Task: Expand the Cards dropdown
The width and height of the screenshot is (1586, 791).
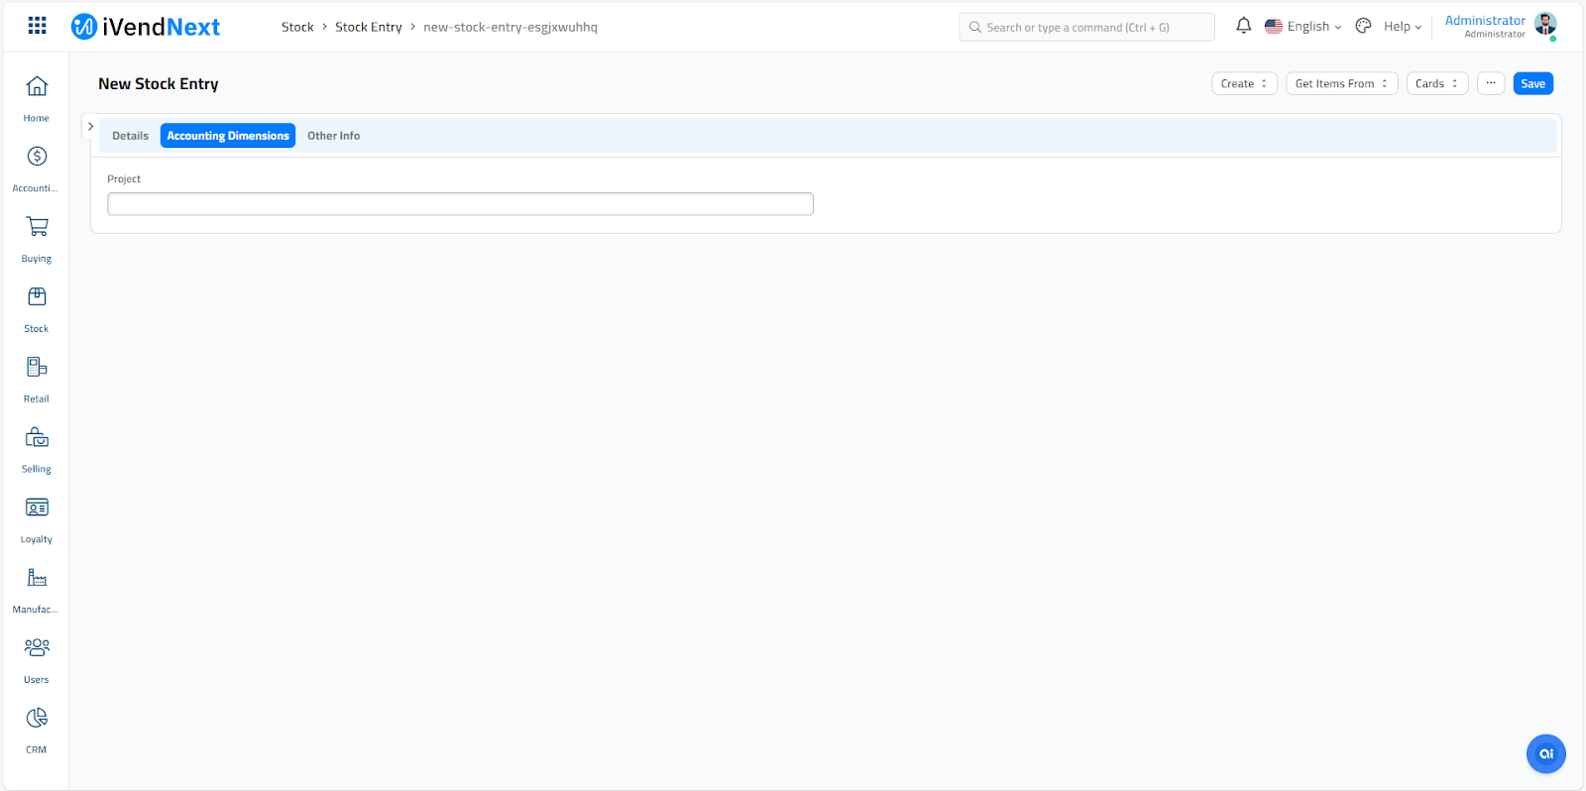Action: click(x=1436, y=84)
